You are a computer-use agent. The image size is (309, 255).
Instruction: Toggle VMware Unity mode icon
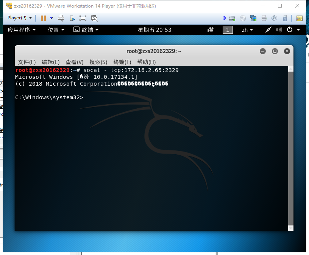tap(94, 18)
